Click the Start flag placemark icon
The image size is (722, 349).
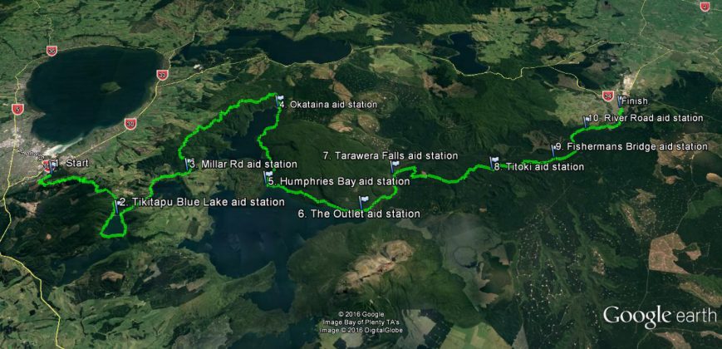(55, 165)
